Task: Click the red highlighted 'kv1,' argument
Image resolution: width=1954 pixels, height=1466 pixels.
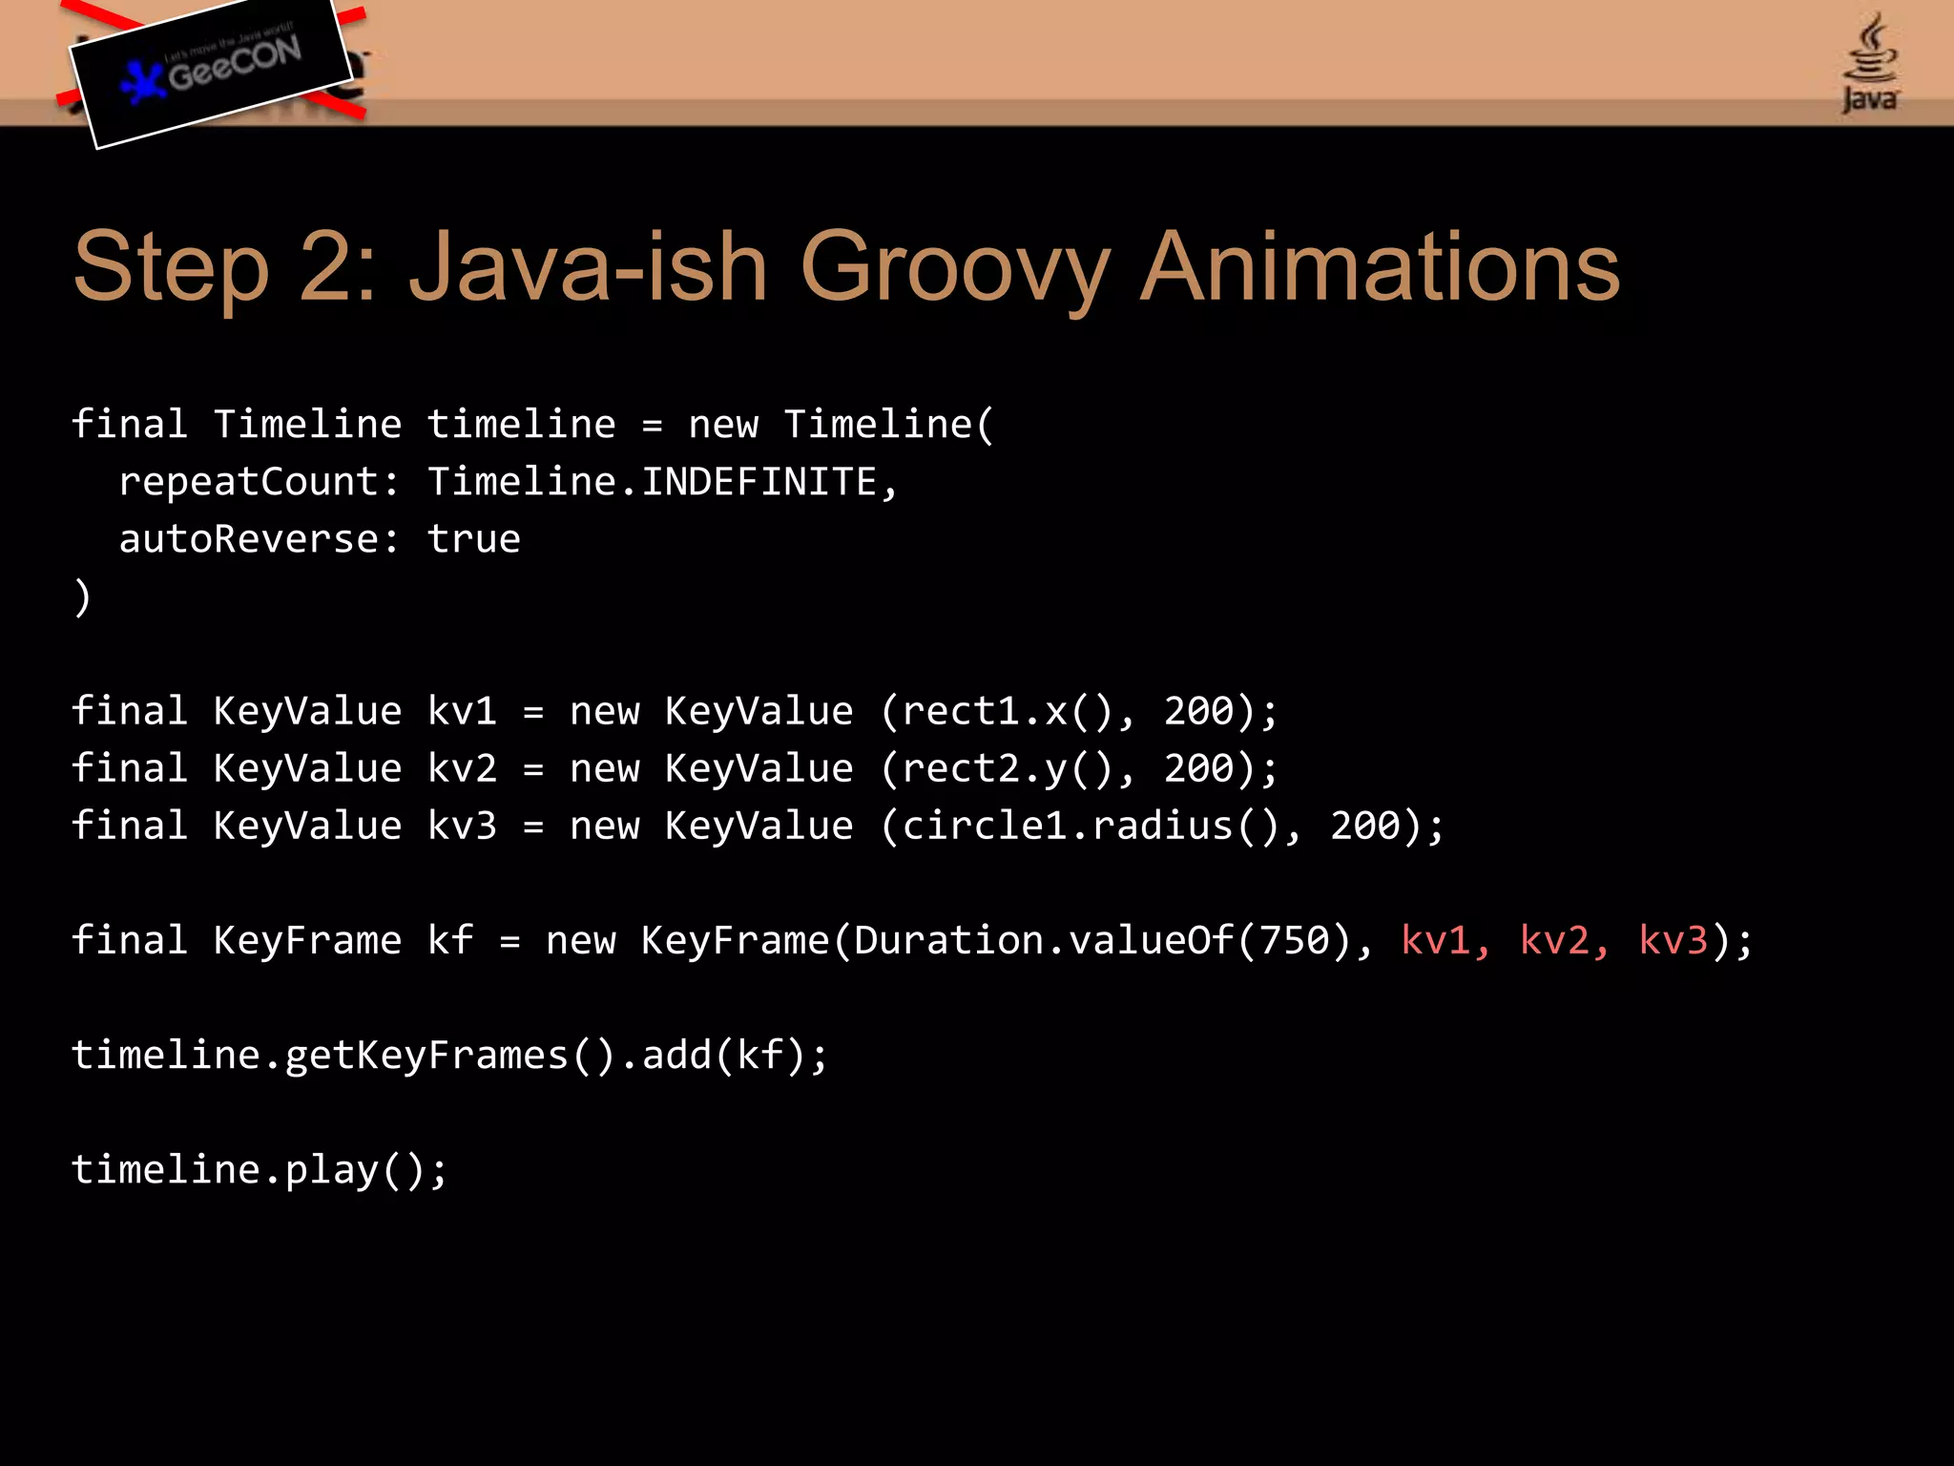Action: click(x=1445, y=941)
